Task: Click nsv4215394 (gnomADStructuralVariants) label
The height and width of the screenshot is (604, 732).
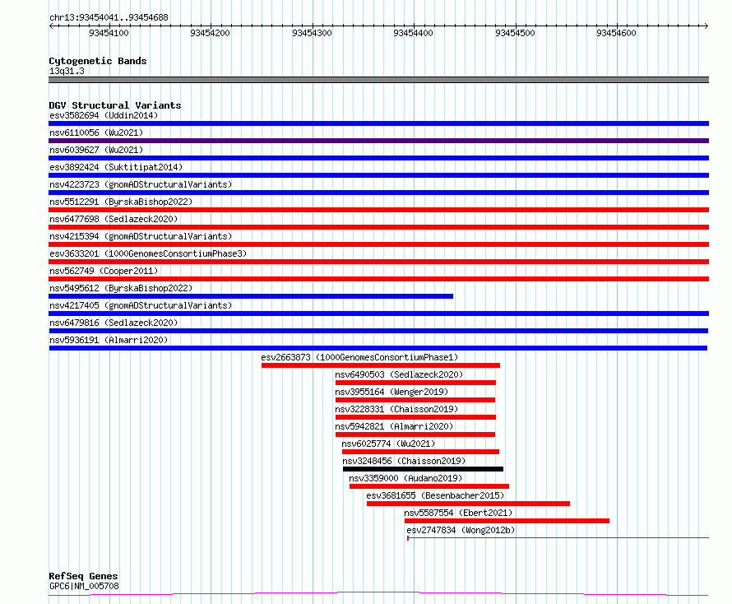Action: [x=141, y=236]
